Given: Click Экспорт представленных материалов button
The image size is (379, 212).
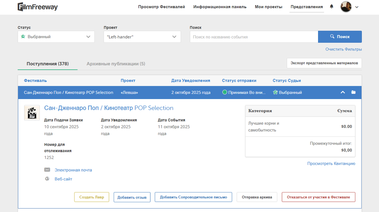Looking at the screenshot, I should pyautogui.click(x=324, y=63).
